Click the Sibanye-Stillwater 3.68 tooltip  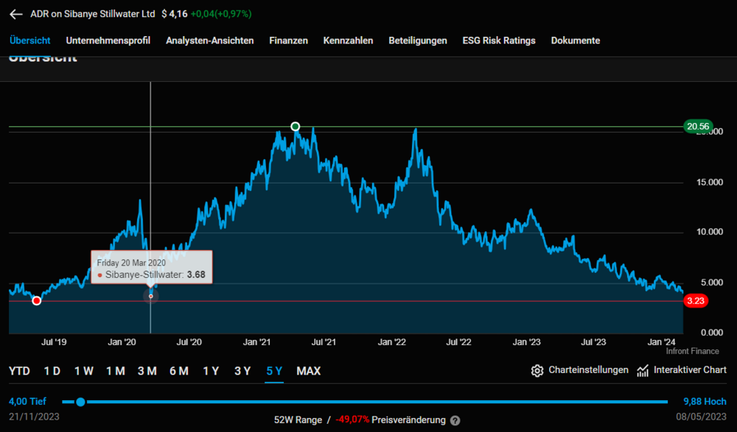pyautogui.click(x=152, y=267)
